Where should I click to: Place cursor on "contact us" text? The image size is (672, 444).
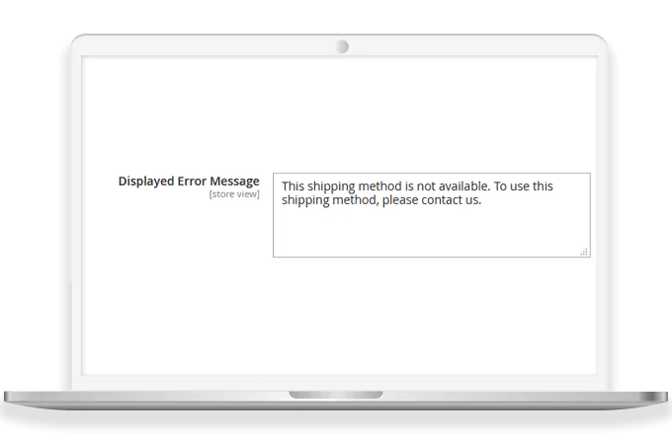(452, 199)
